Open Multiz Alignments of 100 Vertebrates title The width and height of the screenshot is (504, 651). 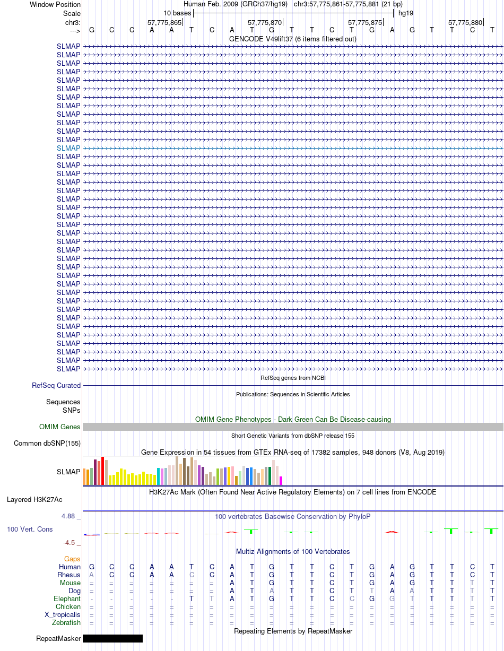tap(293, 551)
